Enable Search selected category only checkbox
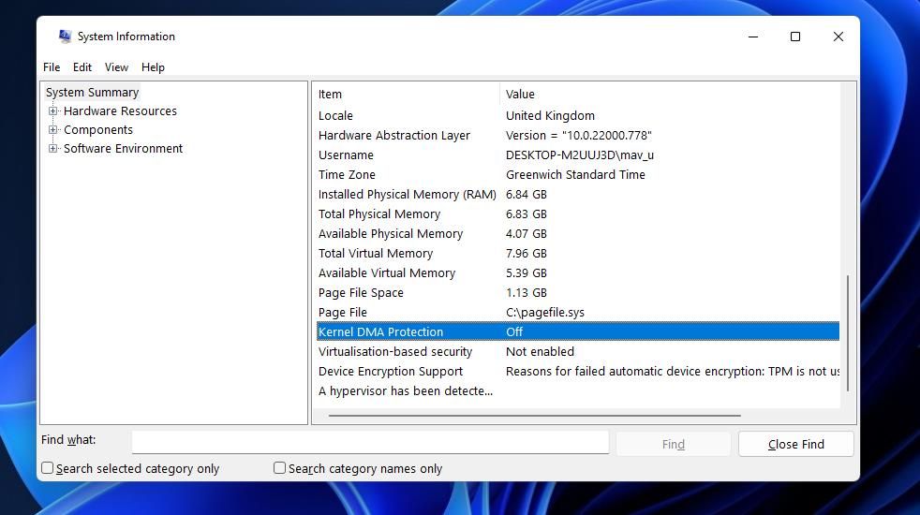The height and width of the screenshot is (515, 920). click(x=48, y=468)
